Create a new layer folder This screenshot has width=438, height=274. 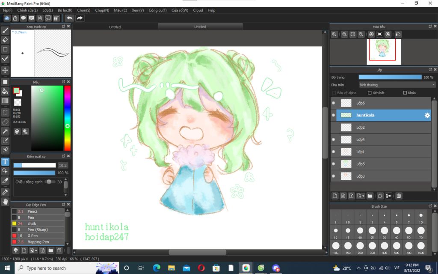(x=370, y=196)
